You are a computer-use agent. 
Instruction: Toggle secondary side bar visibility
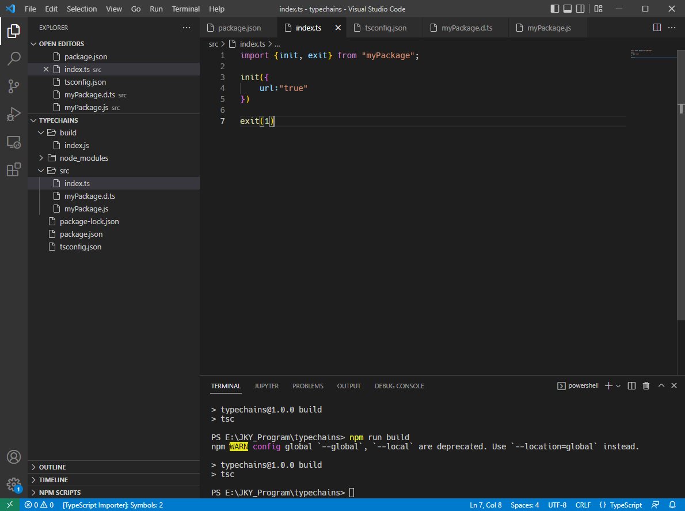click(580, 9)
